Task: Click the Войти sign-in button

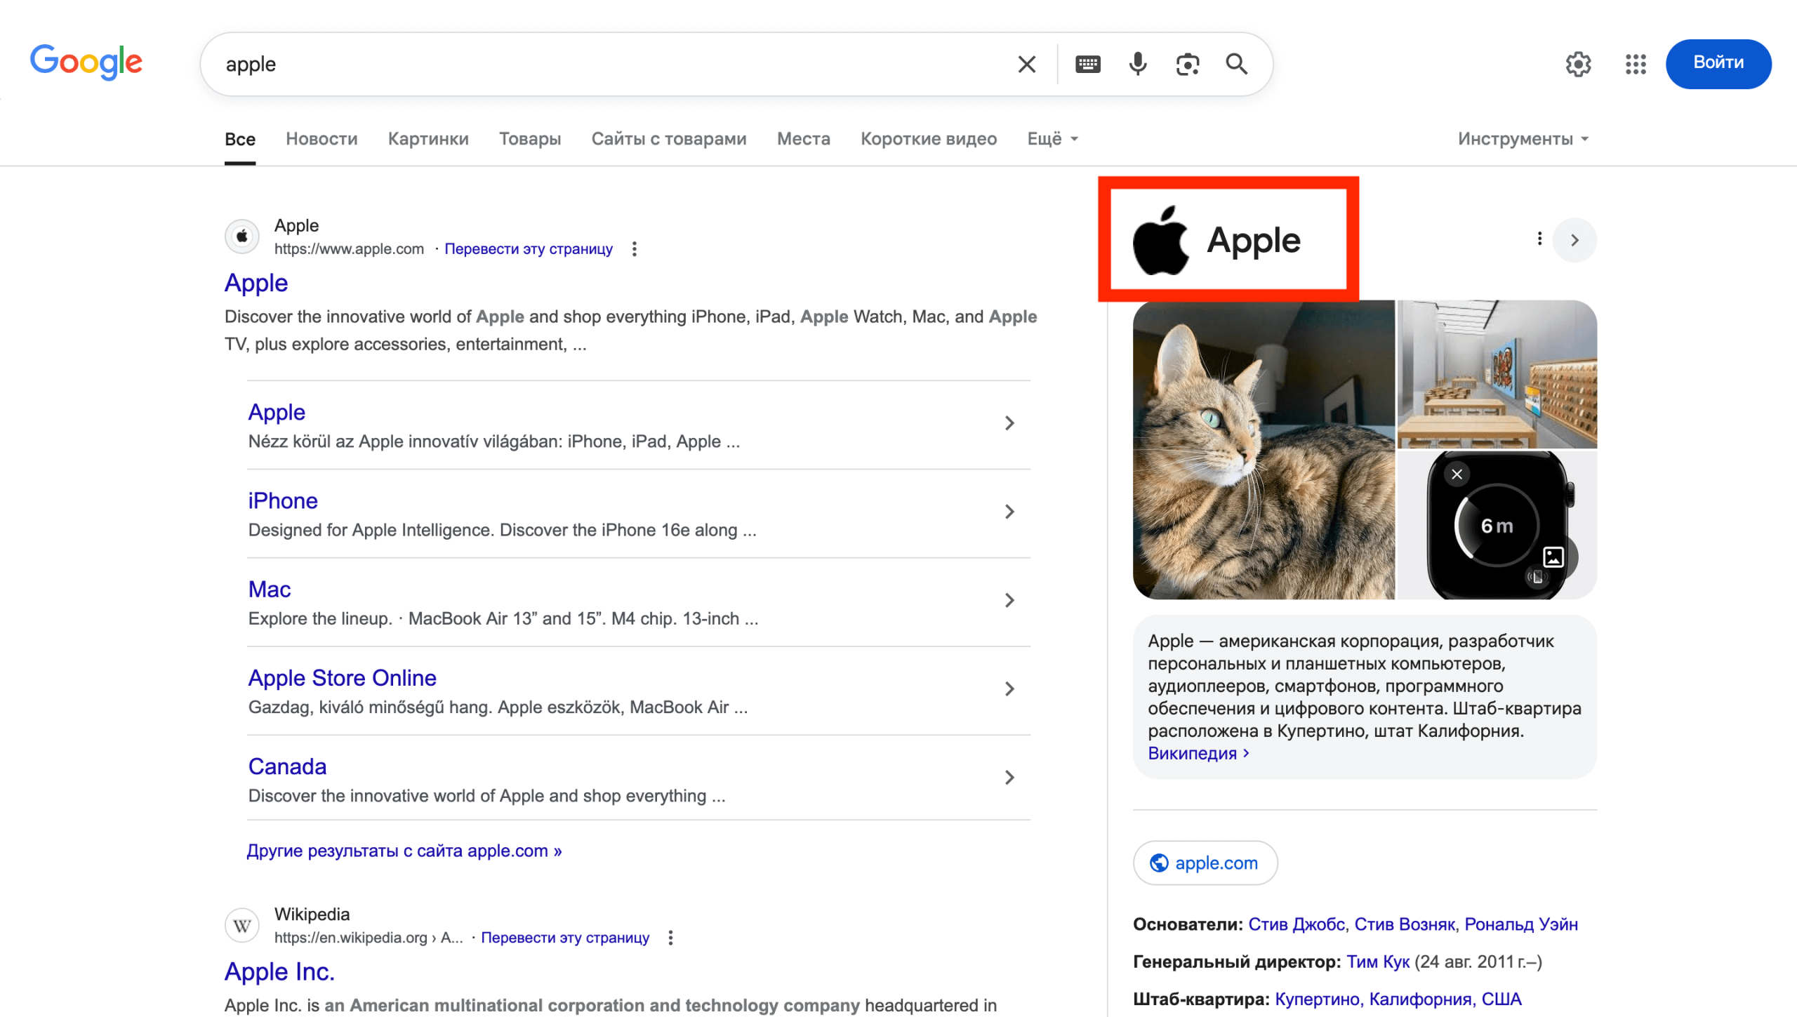Action: click(x=1718, y=63)
